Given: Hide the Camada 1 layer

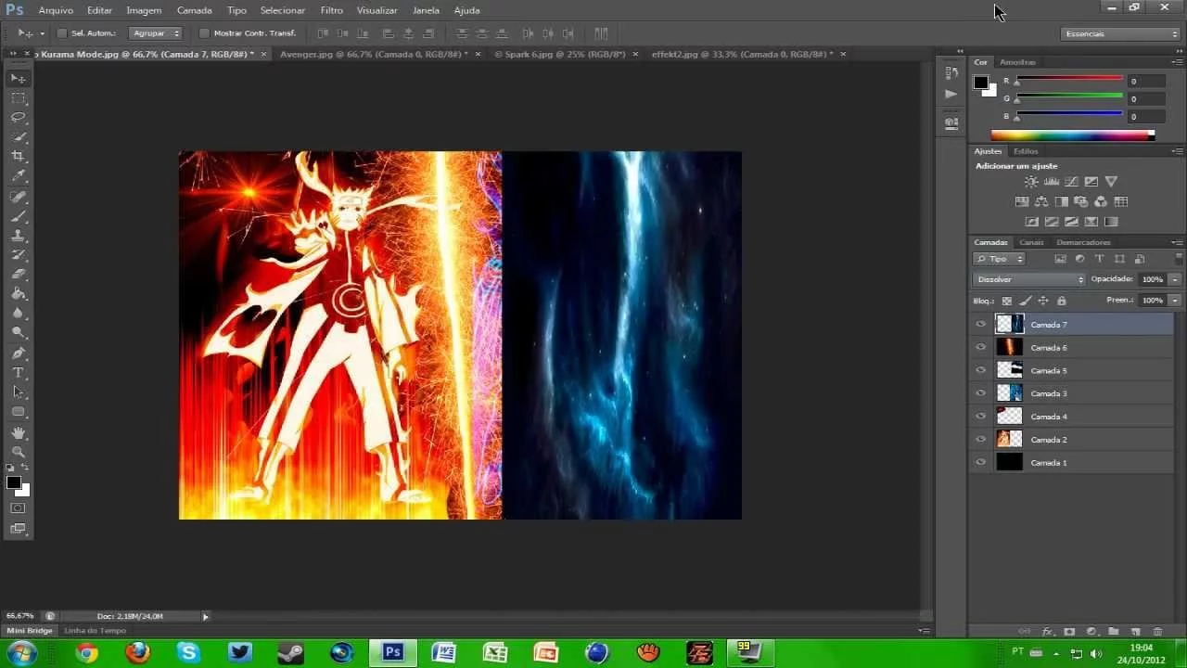Looking at the screenshot, I should (x=980, y=462).
